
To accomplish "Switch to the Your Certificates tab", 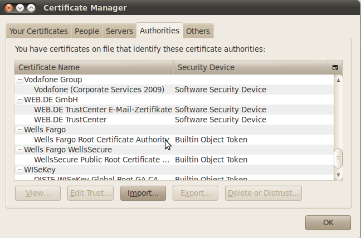I will coord(38,32).
